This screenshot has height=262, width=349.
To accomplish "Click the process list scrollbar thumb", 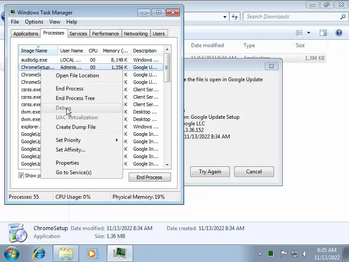I will (x=167, y=68).
